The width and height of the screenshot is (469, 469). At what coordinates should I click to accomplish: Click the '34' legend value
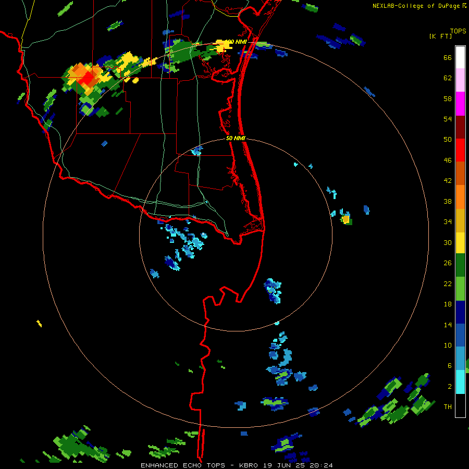448,222
